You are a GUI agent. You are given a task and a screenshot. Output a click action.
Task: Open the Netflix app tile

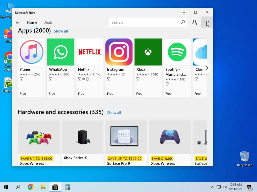point(90,68)
